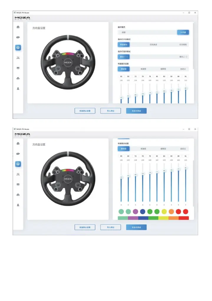The height and width of the screenshot is (301, 212).
Task: Select 模式二 indicator display mode
Action: pyautogui.click(x=183, y=57)
